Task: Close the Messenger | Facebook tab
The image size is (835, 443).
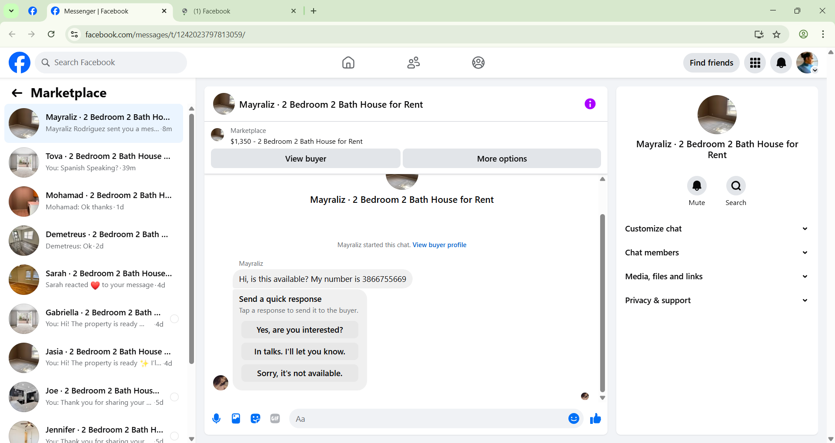Action: pyautogui.click(x=164, y=11)
